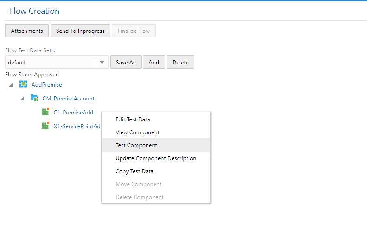The width and height of the screenshot is (367, 226).
Task: Click the X1-ServicePointAdd component grid icon
Action: click(x=45, y=126)
